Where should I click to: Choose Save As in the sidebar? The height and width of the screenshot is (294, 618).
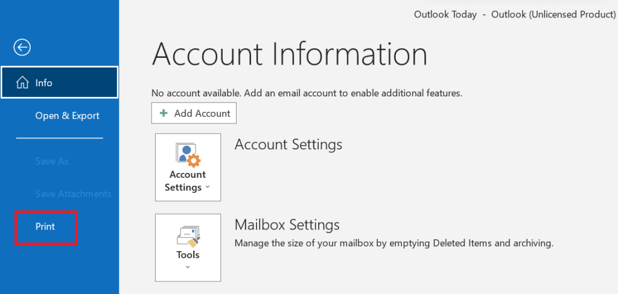coord(52,161)
